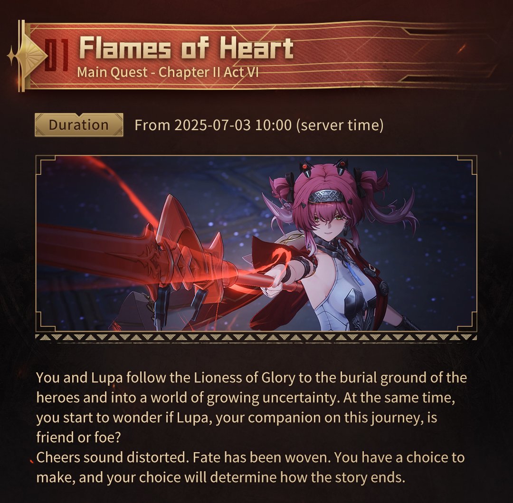
Task: Click the bottom-left corner ornament of the image frame
Action: coord(46,322)
